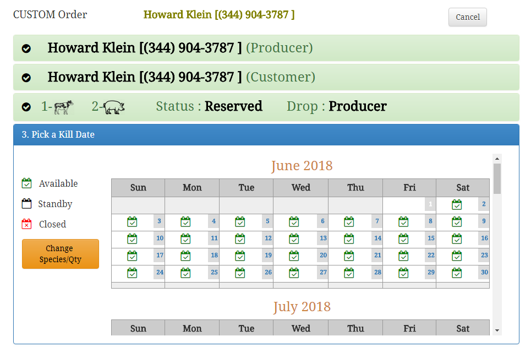The width and height of the screenshot is (531, 347).
Task: Expand the Howard Klein Customer section
Action: pos(266,77)
